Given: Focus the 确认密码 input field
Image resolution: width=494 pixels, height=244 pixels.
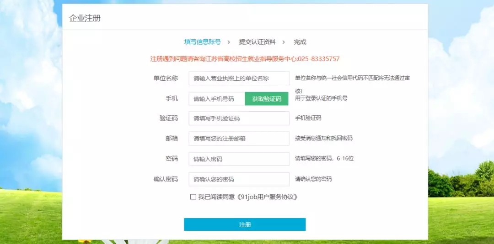Looking at the screenshot, I should 239,179.
